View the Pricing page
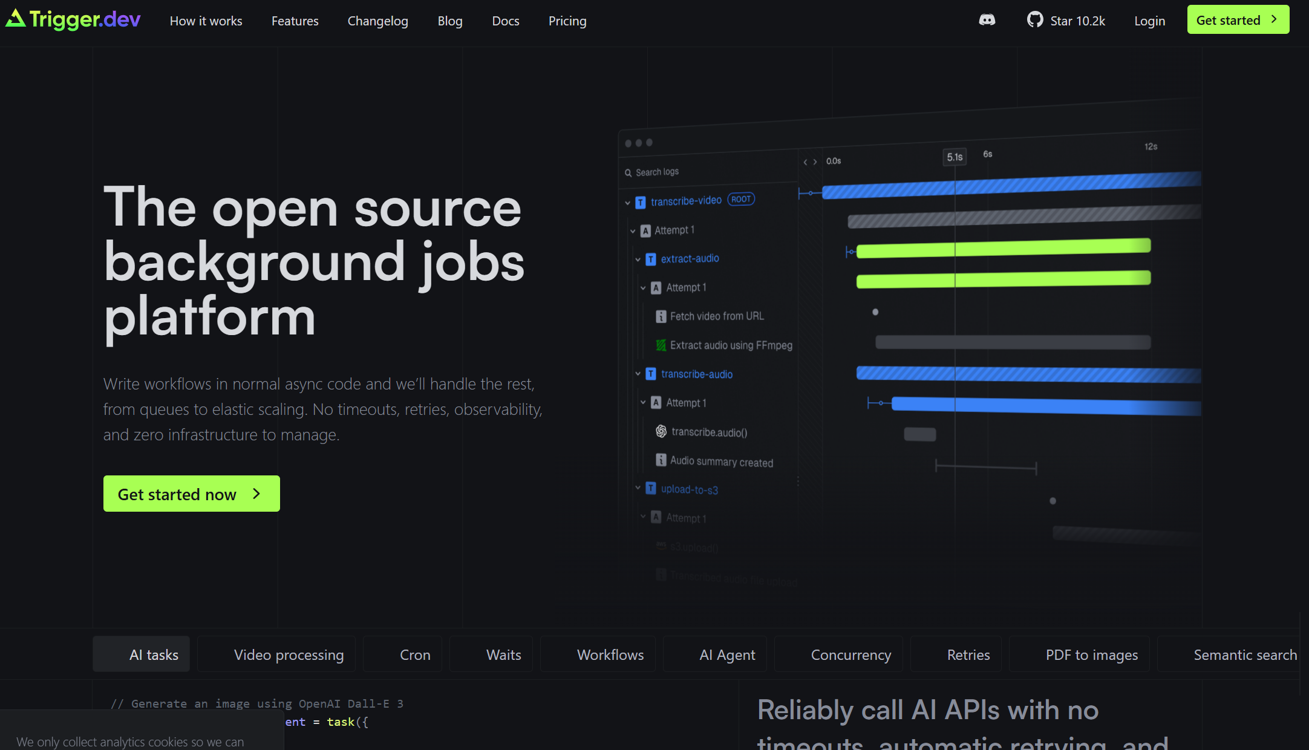The image size is (1309, 750). [x=567, y=21]
